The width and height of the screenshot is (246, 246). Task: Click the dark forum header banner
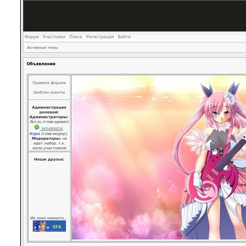135,16
